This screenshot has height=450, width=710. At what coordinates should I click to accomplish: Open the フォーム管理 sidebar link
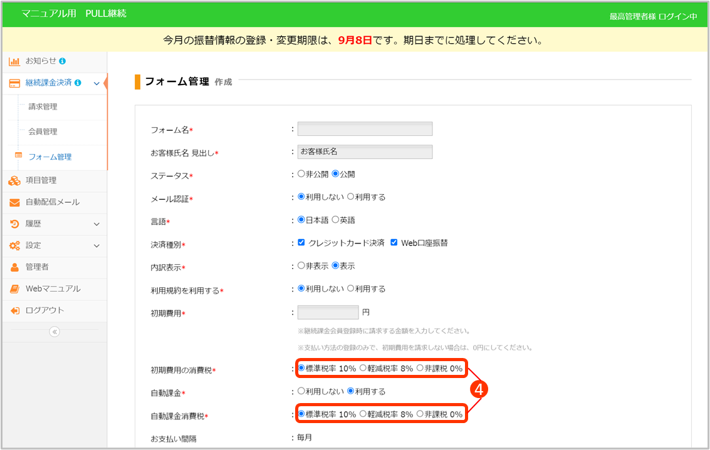(50, 157)
